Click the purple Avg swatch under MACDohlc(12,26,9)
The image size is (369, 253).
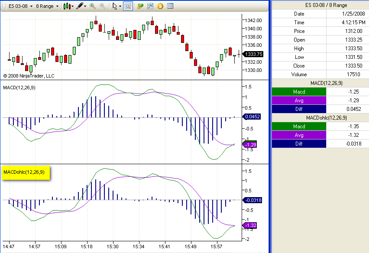299,135
